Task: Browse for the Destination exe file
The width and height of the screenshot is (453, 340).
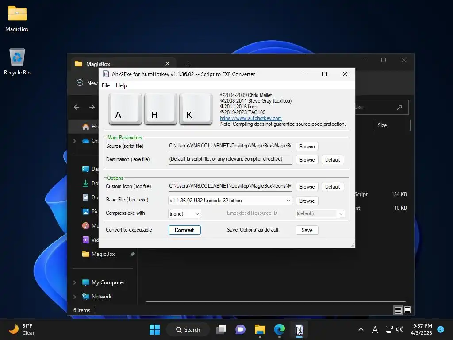Action: click(307, 160)
